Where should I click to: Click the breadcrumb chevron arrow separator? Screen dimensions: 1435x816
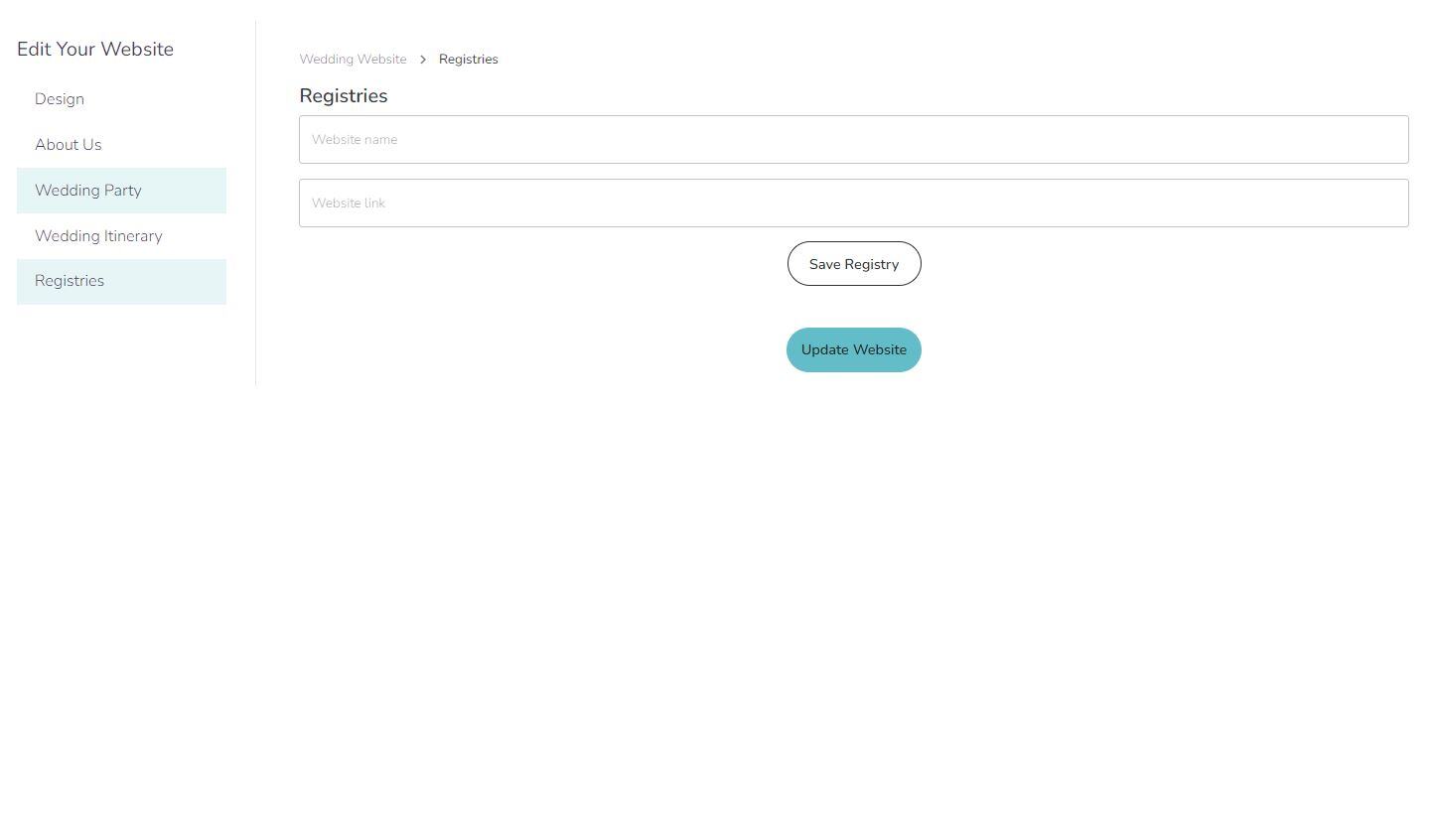tap(422, 60)
